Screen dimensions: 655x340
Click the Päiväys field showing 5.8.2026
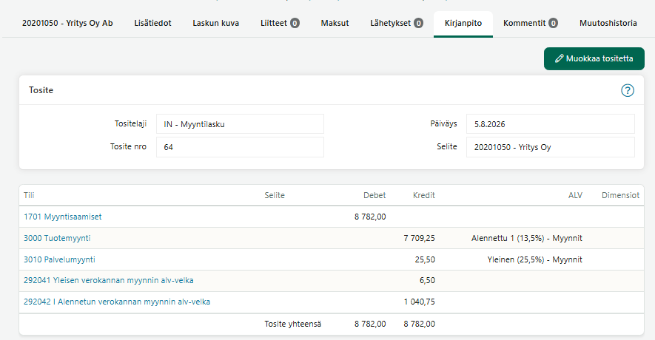click(550, 124)
